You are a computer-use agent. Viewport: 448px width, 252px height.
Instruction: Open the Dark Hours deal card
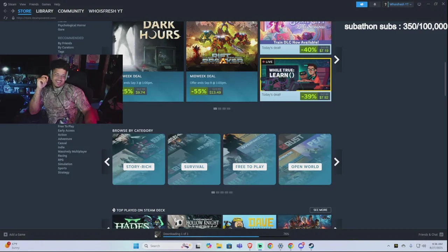[148, 61]
